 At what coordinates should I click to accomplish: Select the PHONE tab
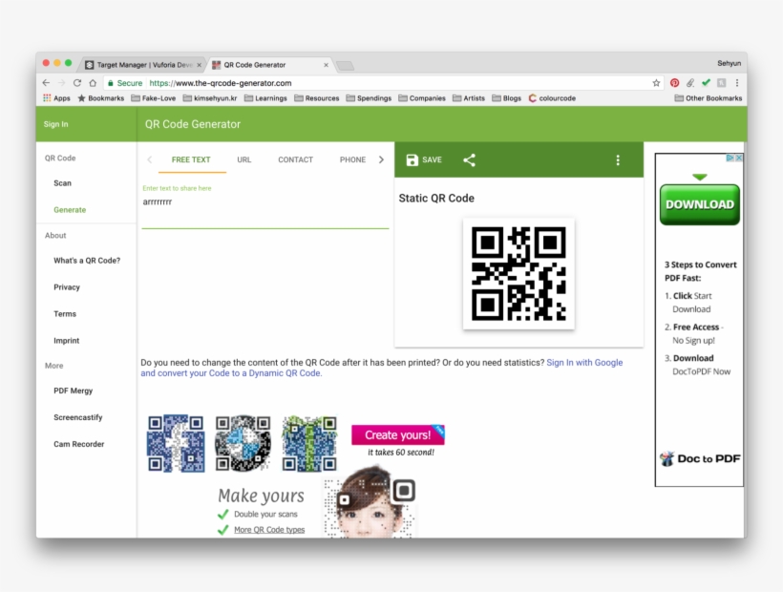click(352, 159)
